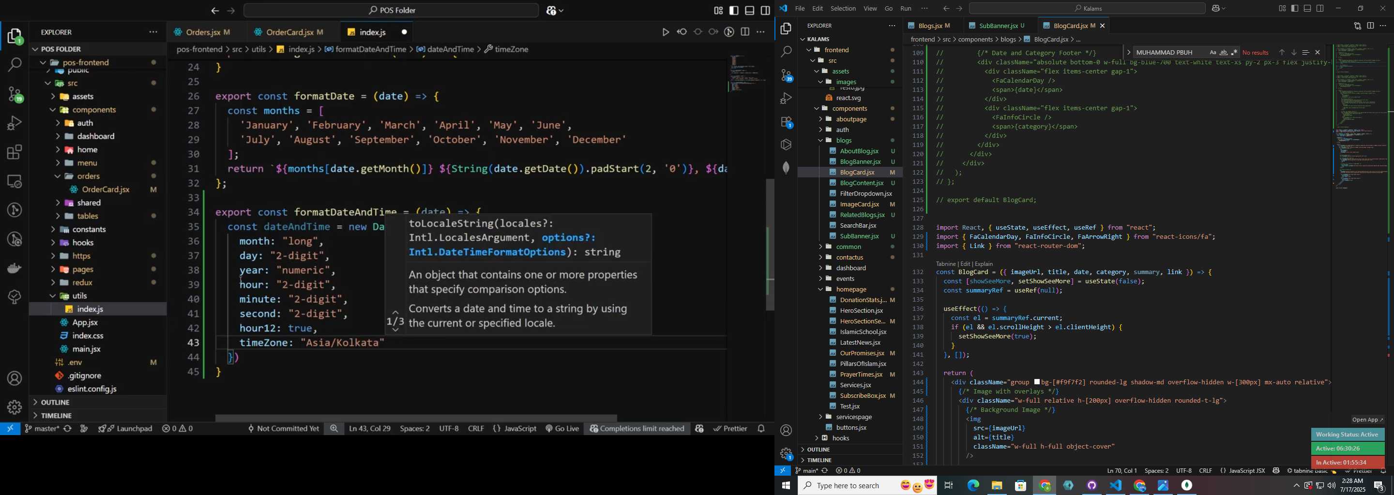Close the find widget in Kalams editor
Image resolution: width=1394 pixels, height=495 pixels.
pos(1318,52)
